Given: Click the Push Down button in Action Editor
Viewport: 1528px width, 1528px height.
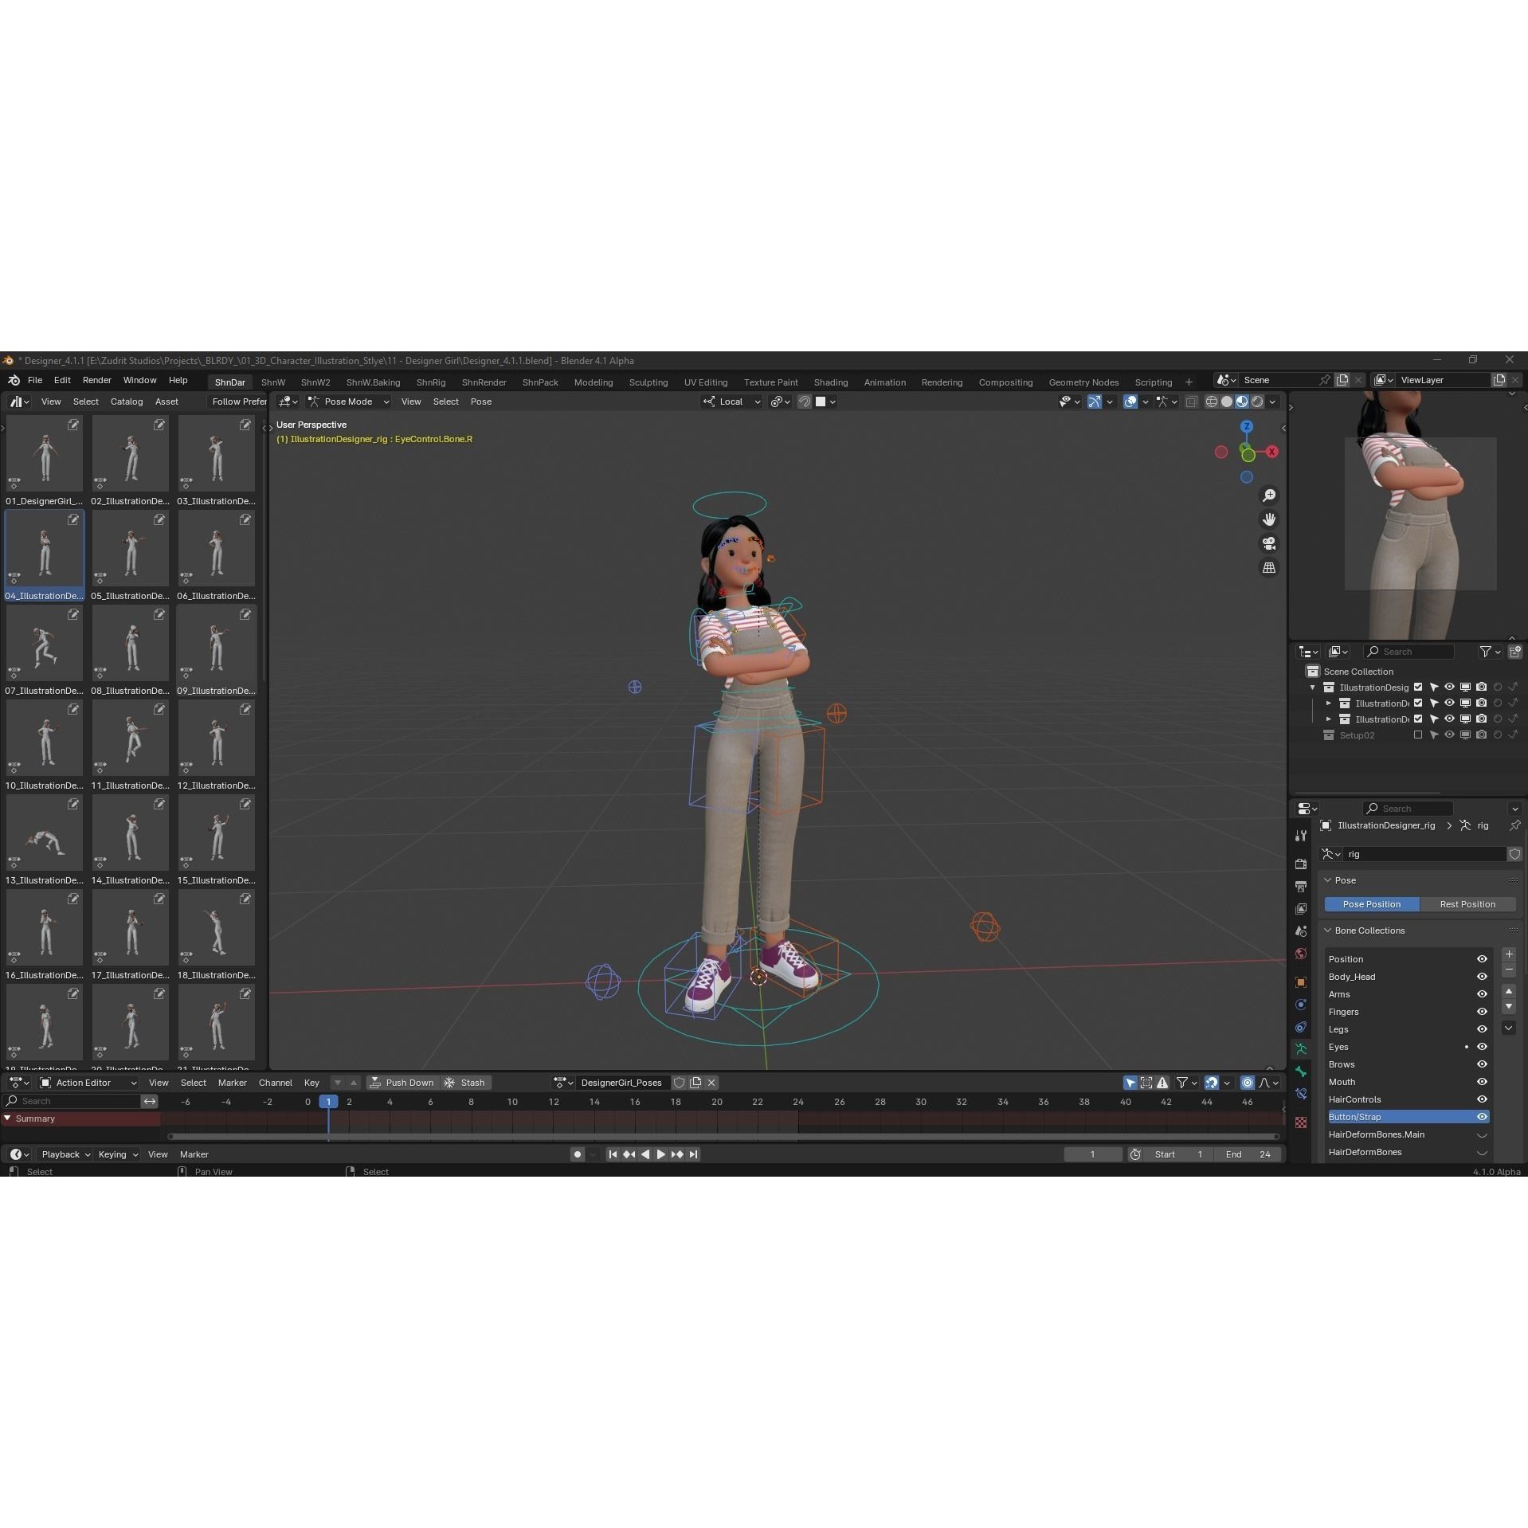Looking at the screenshot, I should (403, 1083).
